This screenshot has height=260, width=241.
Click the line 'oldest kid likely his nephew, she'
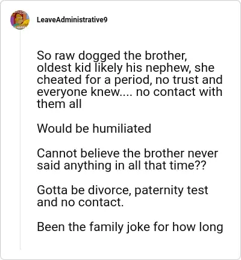(126, 68)
